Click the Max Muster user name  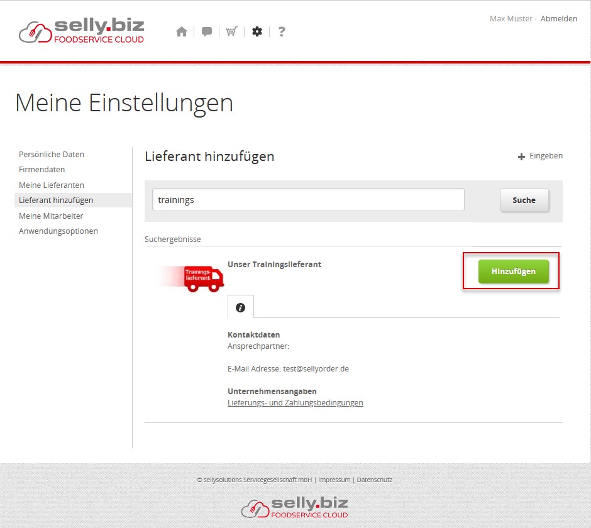pyautogui.click(x=511, y=18)
